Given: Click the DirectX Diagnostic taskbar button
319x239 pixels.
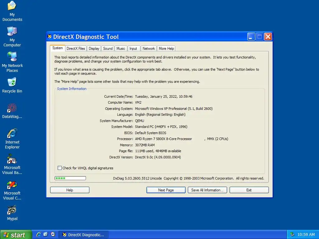Looking at the screenshot, I should (83, 235).
